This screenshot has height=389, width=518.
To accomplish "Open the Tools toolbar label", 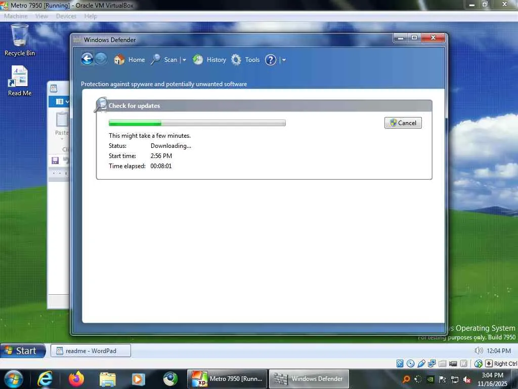I will click(252, 60).
